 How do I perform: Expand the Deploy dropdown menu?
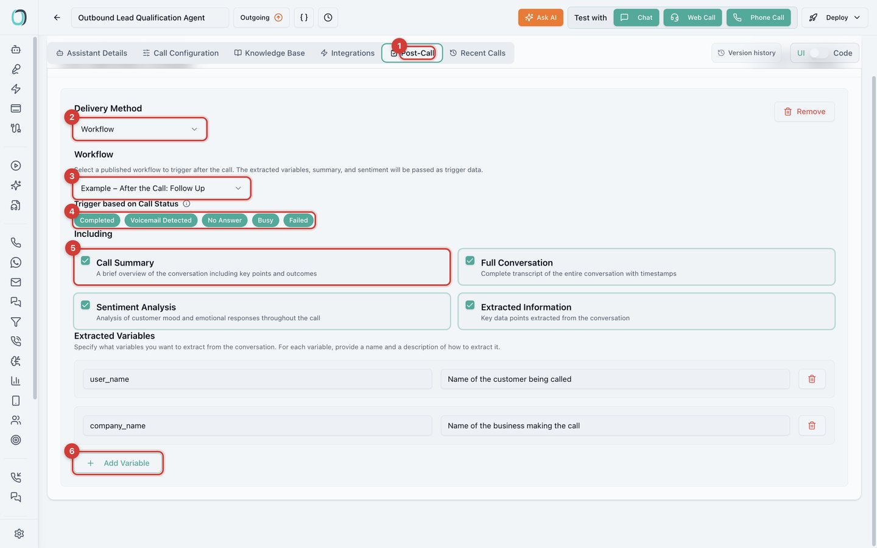click(834, 18)
